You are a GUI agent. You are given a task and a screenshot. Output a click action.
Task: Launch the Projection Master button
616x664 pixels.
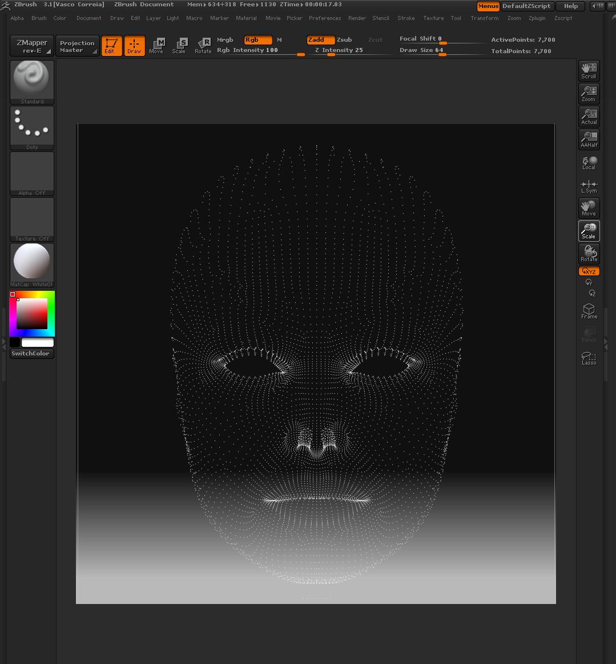coord(77,46)
